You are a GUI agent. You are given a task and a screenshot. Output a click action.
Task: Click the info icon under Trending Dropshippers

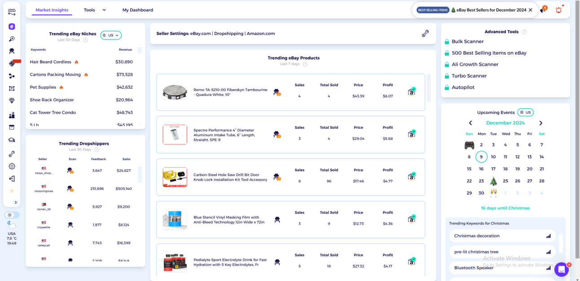(x=97, y=150)
